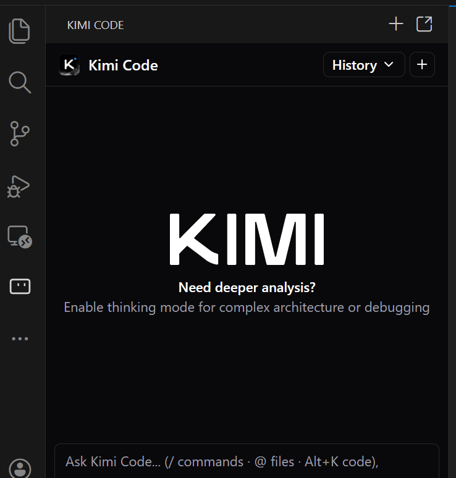Start new chat with plus button beside History

[x=422, y=65]
